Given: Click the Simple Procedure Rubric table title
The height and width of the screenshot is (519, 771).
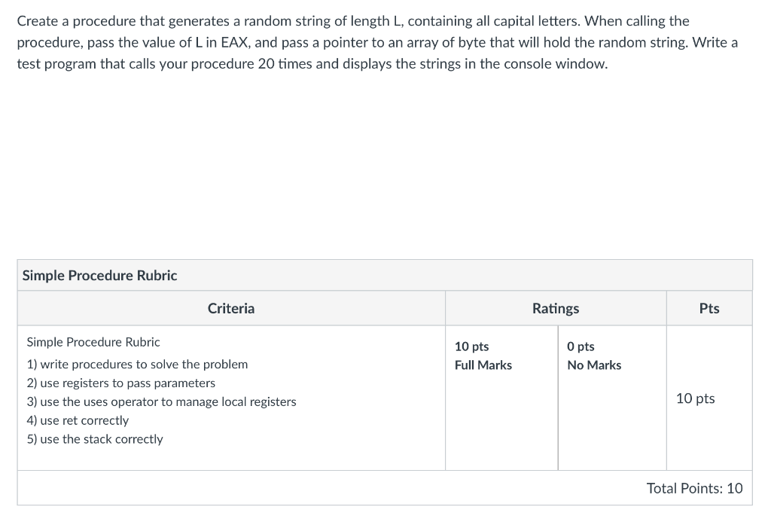Looking at the screenshot, I should pos(100,276).
